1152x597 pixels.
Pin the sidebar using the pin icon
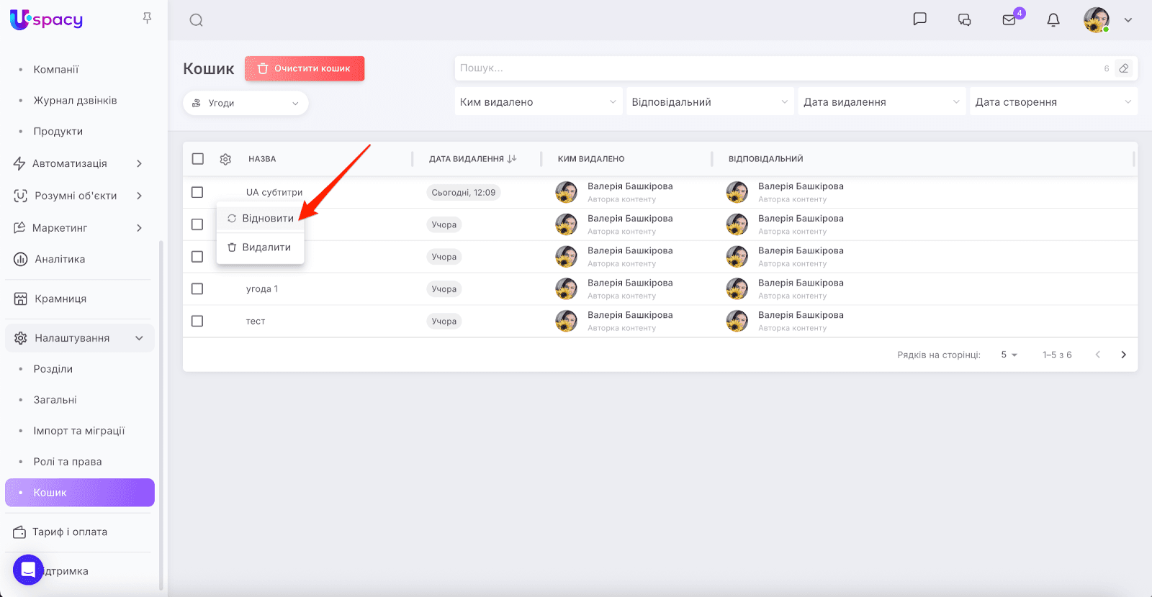(147, 18)
